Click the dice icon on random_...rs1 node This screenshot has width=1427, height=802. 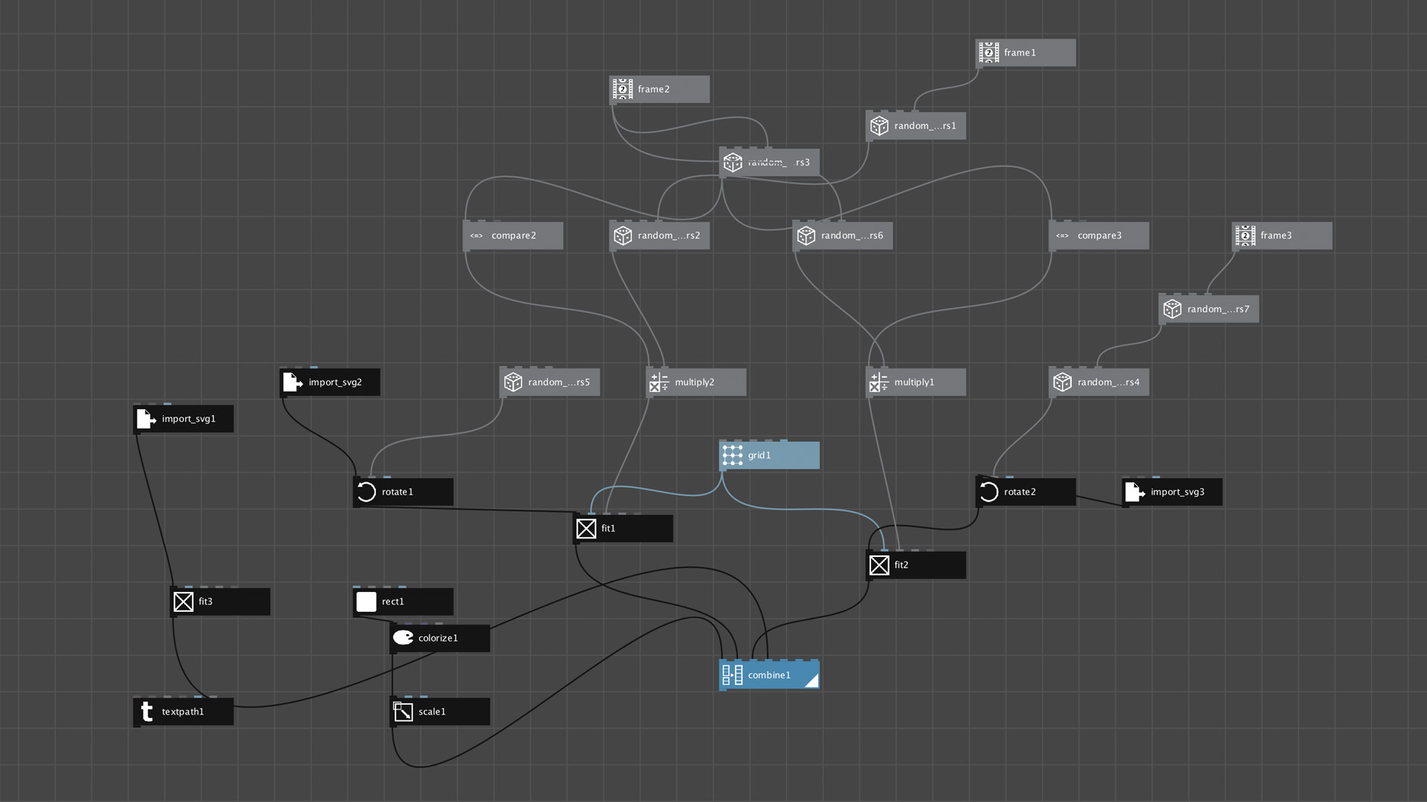(x=879, y=126)
